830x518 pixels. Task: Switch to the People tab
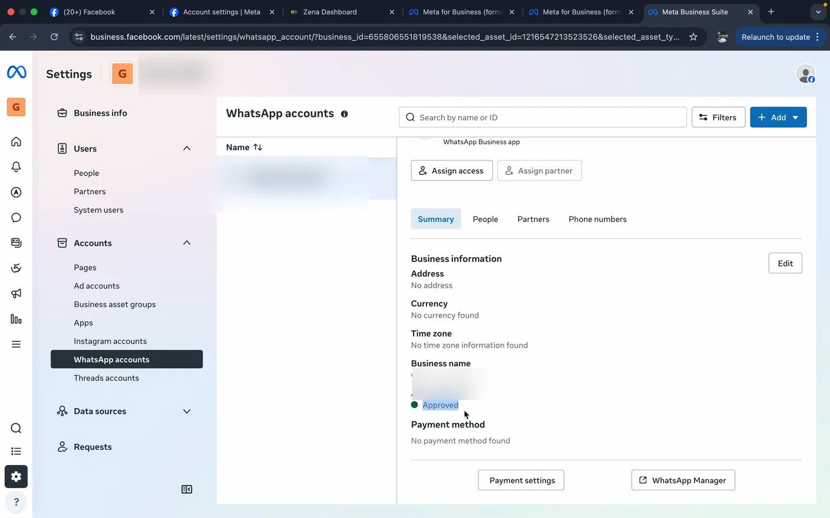click(x=485, y=219)
